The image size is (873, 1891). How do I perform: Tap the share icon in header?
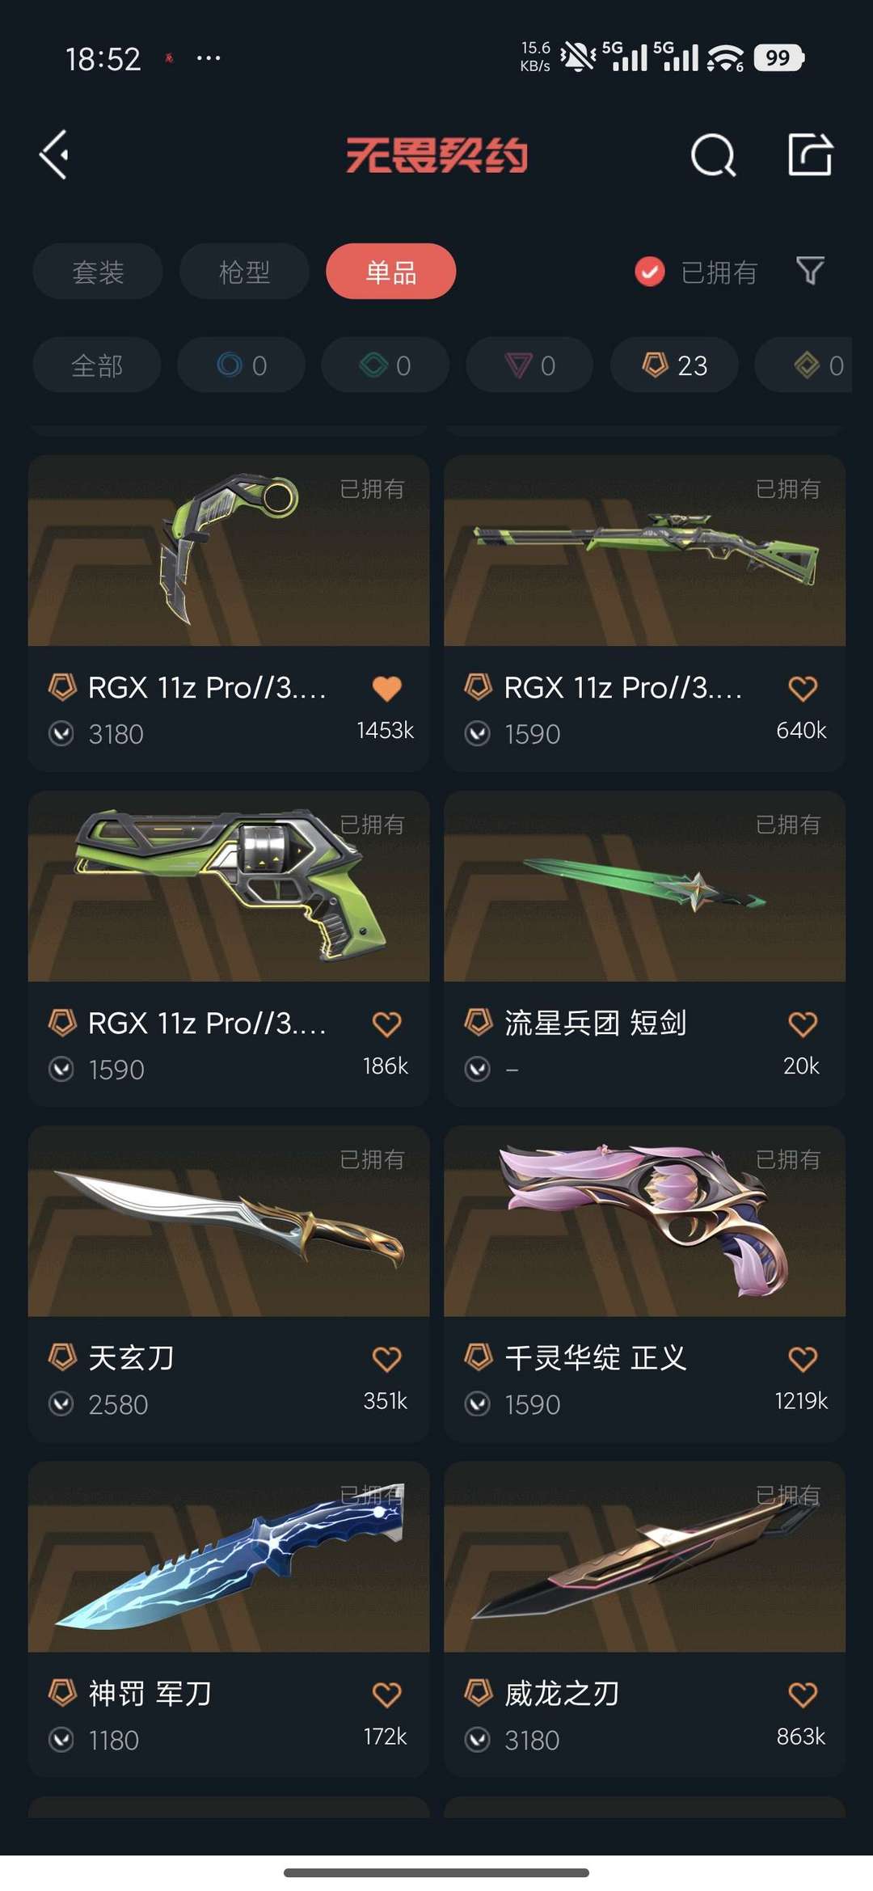[810, 154]
